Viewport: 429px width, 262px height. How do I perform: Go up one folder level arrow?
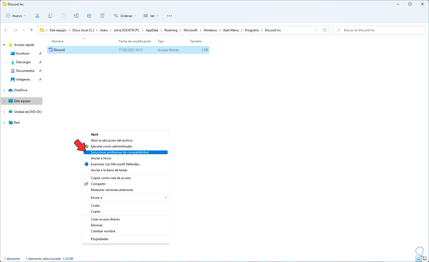tap(32, 30)
